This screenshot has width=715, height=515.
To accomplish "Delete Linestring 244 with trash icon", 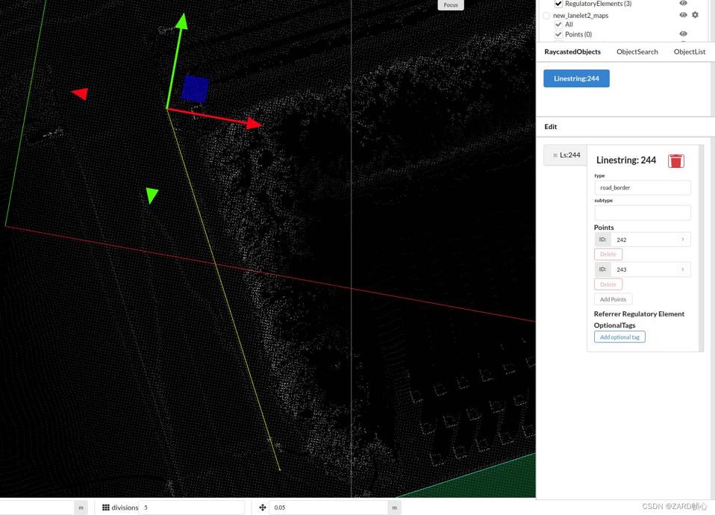I will coord(675,161).
